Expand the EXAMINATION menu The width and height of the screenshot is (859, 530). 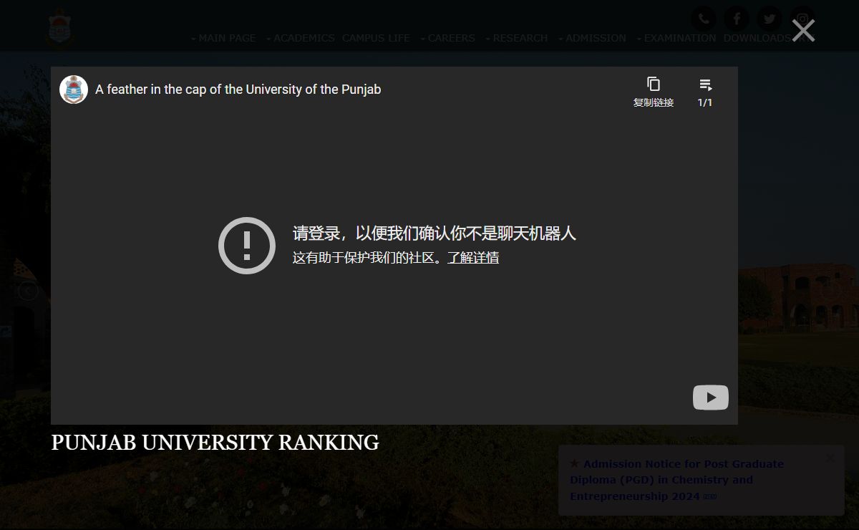point(676,38)
